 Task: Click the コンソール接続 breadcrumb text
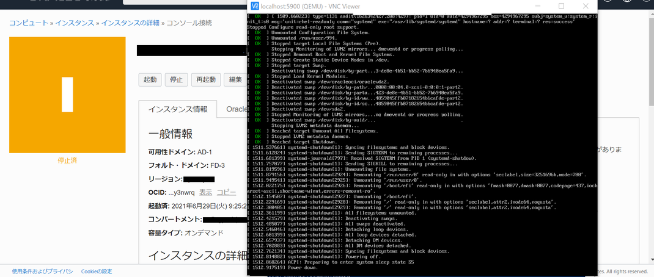(189, 23)
